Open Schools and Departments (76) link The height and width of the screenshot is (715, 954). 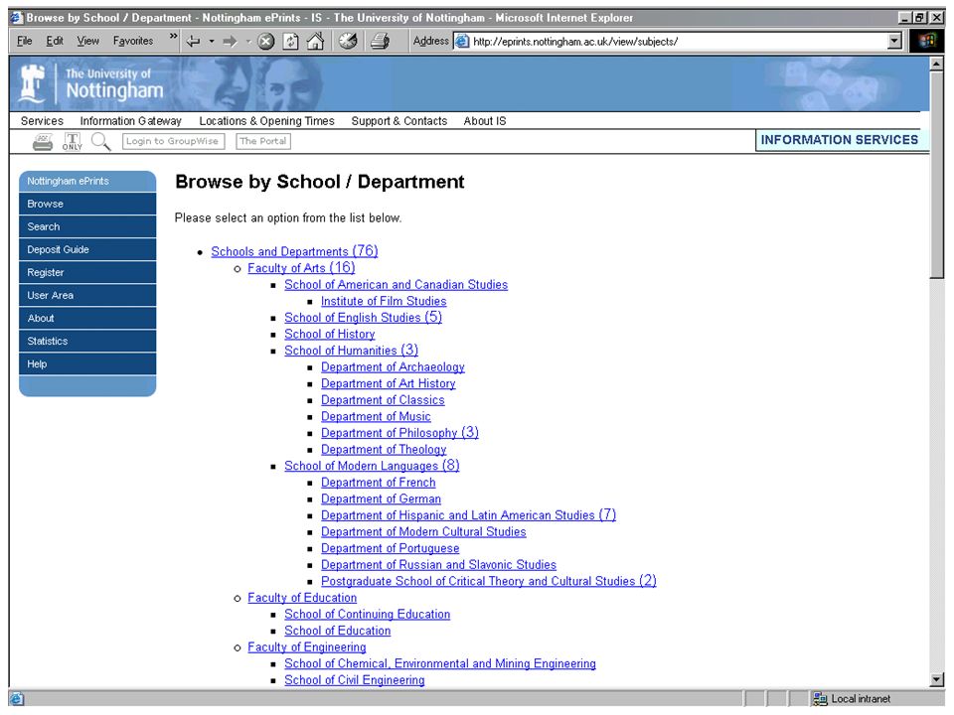[294, 251]
